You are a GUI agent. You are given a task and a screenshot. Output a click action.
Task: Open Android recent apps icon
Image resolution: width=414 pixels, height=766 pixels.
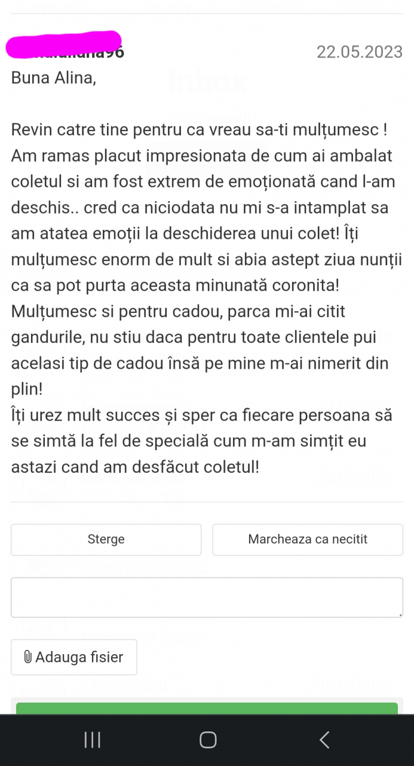(92, 740)
